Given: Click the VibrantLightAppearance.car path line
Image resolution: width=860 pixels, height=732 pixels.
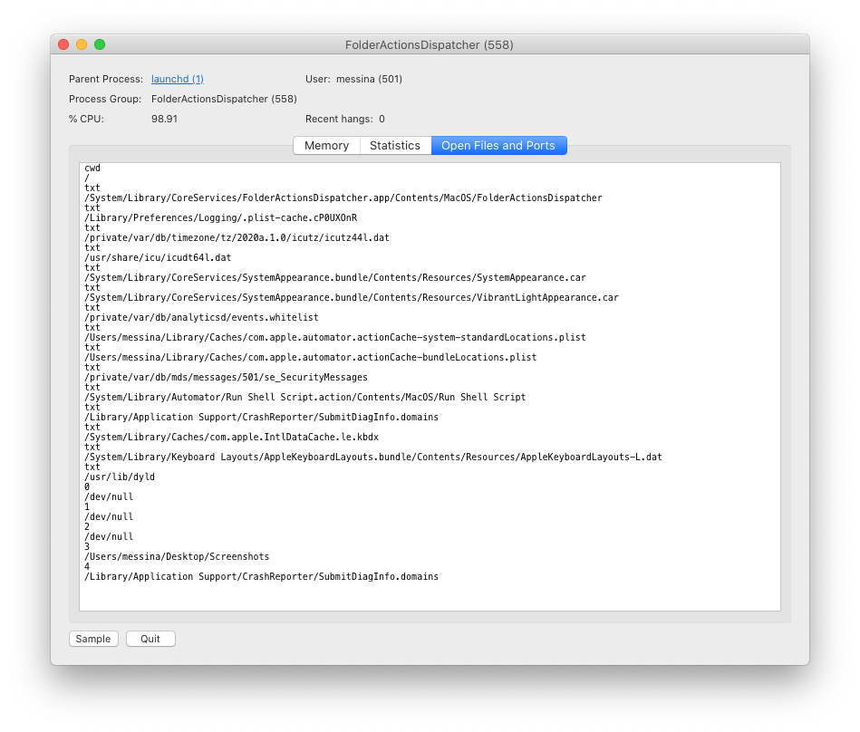Looking at the screenshot, I should 351,298.
